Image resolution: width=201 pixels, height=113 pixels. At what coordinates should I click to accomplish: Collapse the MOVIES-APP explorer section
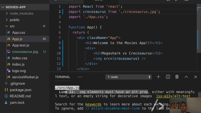[16, 7]
